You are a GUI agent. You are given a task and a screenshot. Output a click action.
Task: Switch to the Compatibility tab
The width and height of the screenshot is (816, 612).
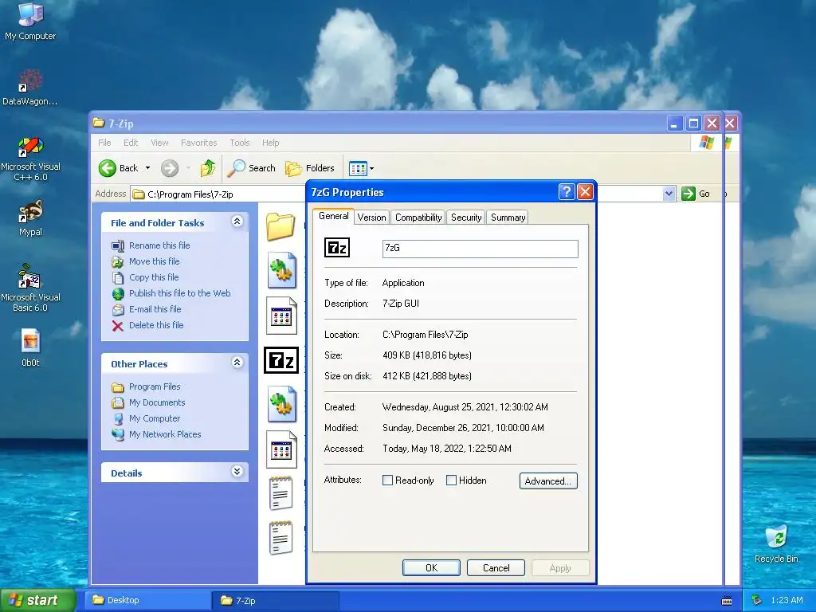[x=418, y=218]
